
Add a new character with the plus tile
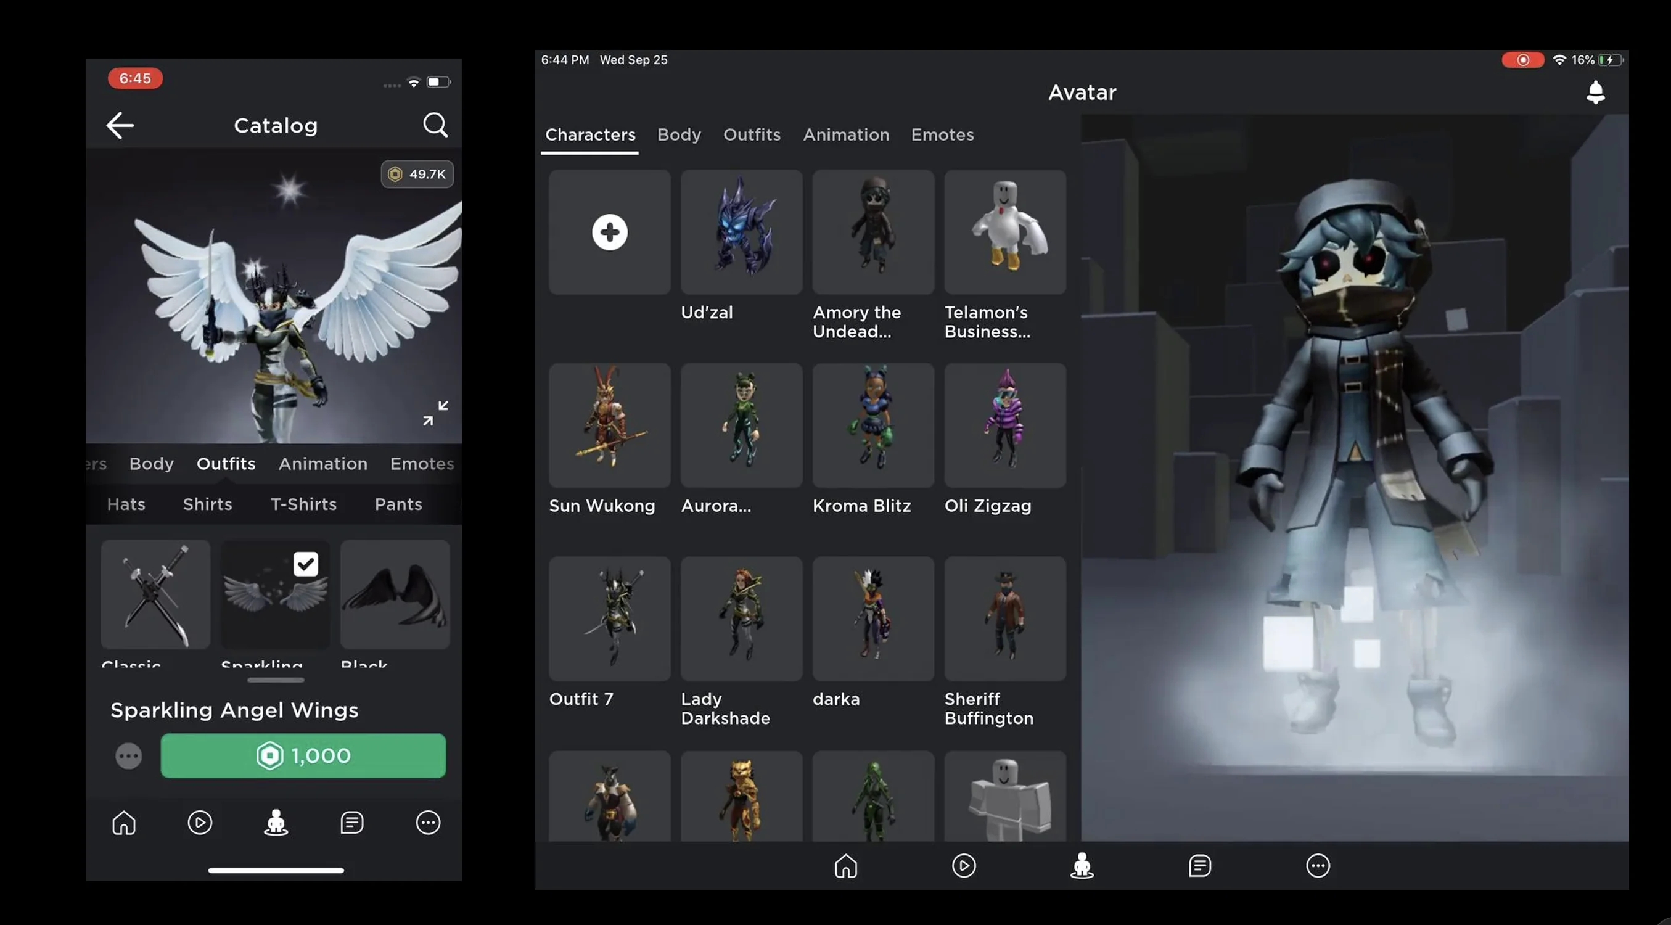[610, 232]
